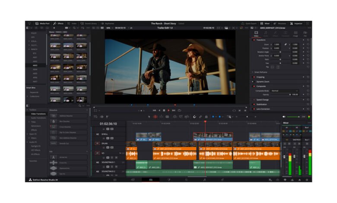The image size is (337, 203).
Task: Select the selected B ROLL clip on V2
Action: click(x=213, y=136)
